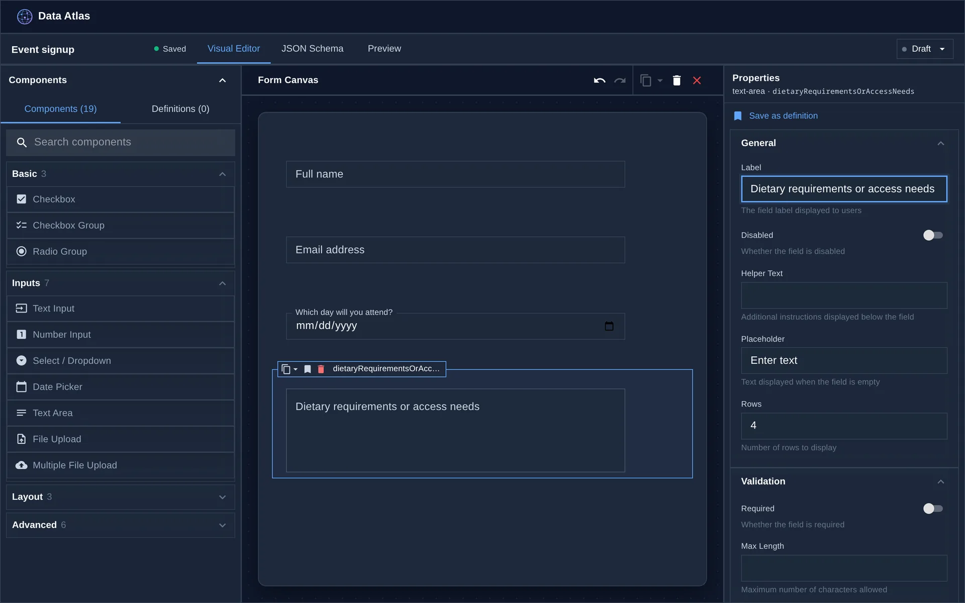Viewport: 965px width, 603px height.
Task: Toggle the Disabled switch
Action: [x=933, y=235]
